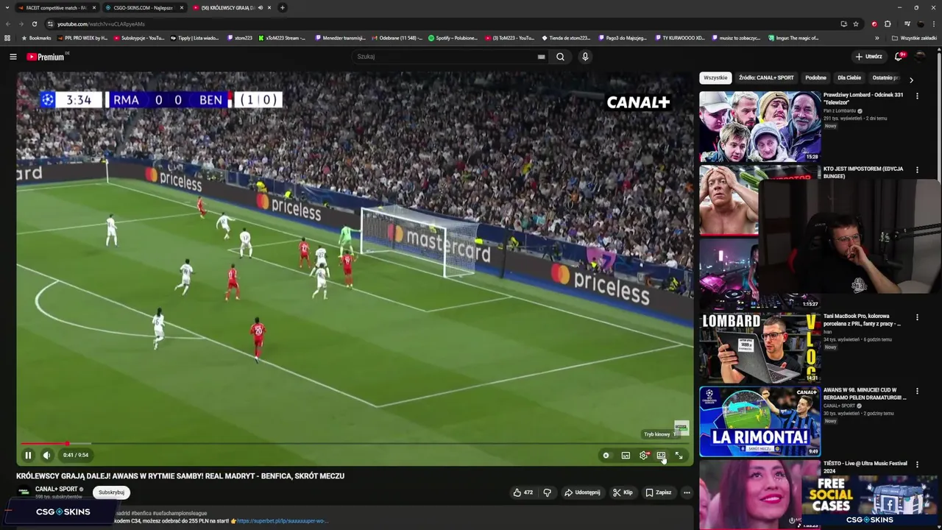Open the superbet.pl link in the description
The width and height of the screenshot is (942, 530).
coord(283,521)
